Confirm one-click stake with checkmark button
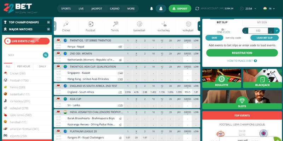The image size is (283, 141). click(x=277, y=31)
